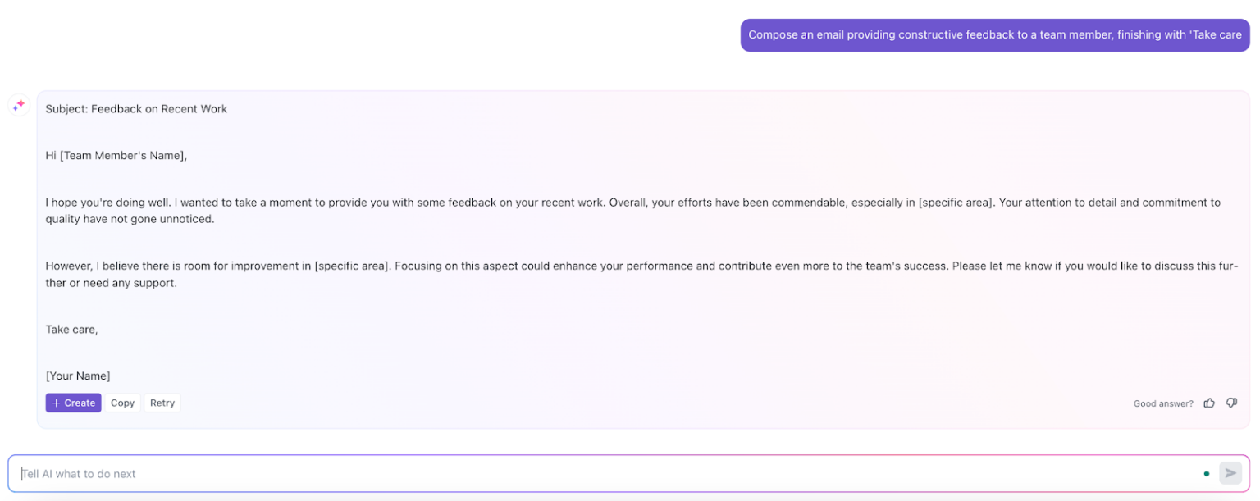Image resolution: width=1260 pixels, height=501 pixels.
Task: Click the purple user prompt bubble
Action: [x=995, y=34]
